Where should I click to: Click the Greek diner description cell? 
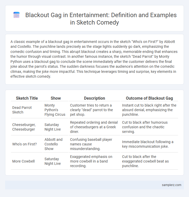94,127
